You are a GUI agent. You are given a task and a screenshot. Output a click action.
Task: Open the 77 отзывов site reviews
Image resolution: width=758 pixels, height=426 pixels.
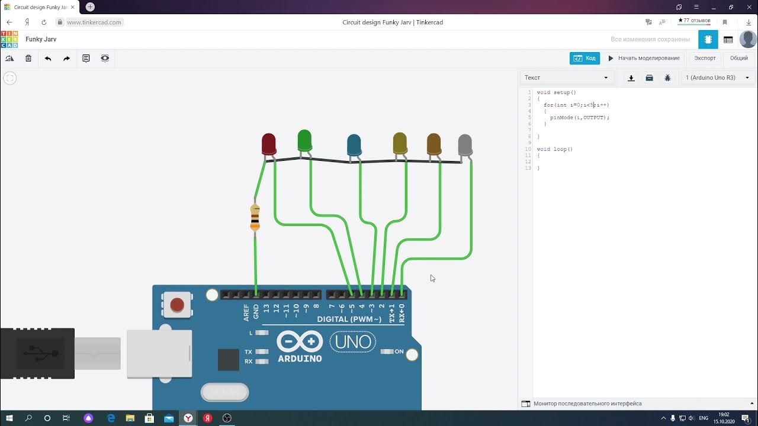click(694, 21)
